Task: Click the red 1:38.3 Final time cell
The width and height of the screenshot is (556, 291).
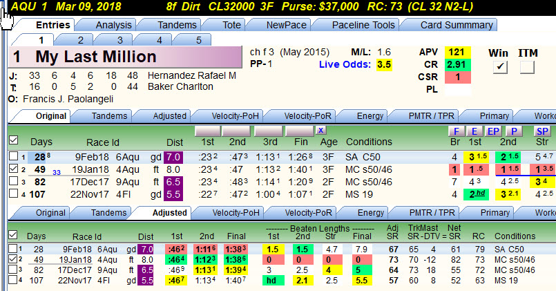Action: pyautogui.click(x=235, y=249)
